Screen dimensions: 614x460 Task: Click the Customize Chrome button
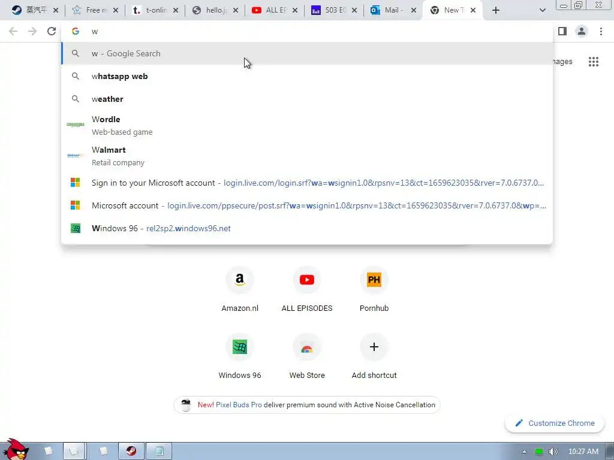point(555,423)
